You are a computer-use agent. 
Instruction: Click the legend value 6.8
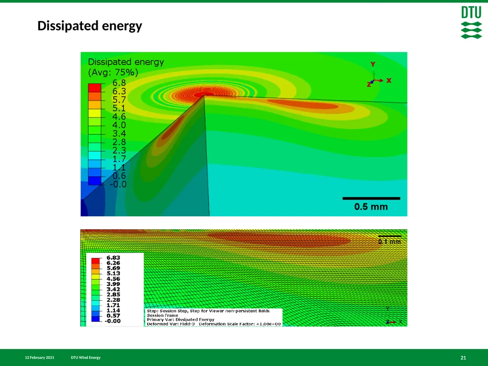[119, 83]
